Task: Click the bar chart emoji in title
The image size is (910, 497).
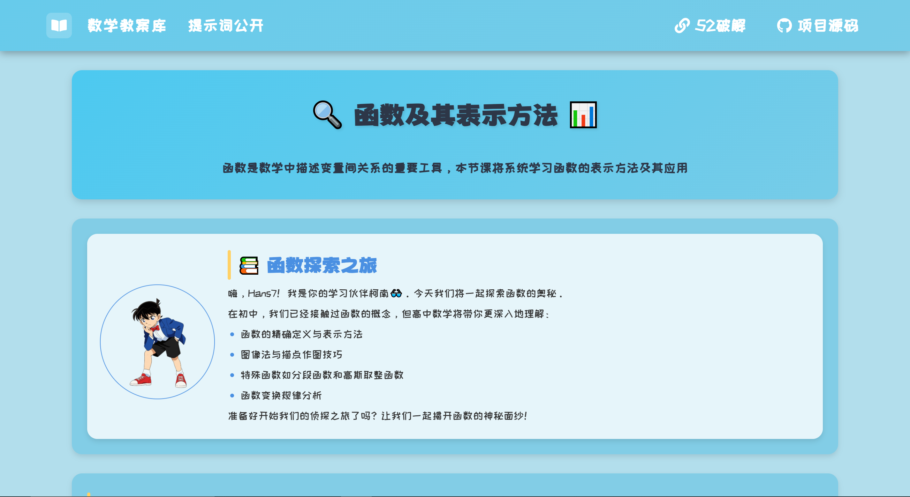Action: click(583, 115)
